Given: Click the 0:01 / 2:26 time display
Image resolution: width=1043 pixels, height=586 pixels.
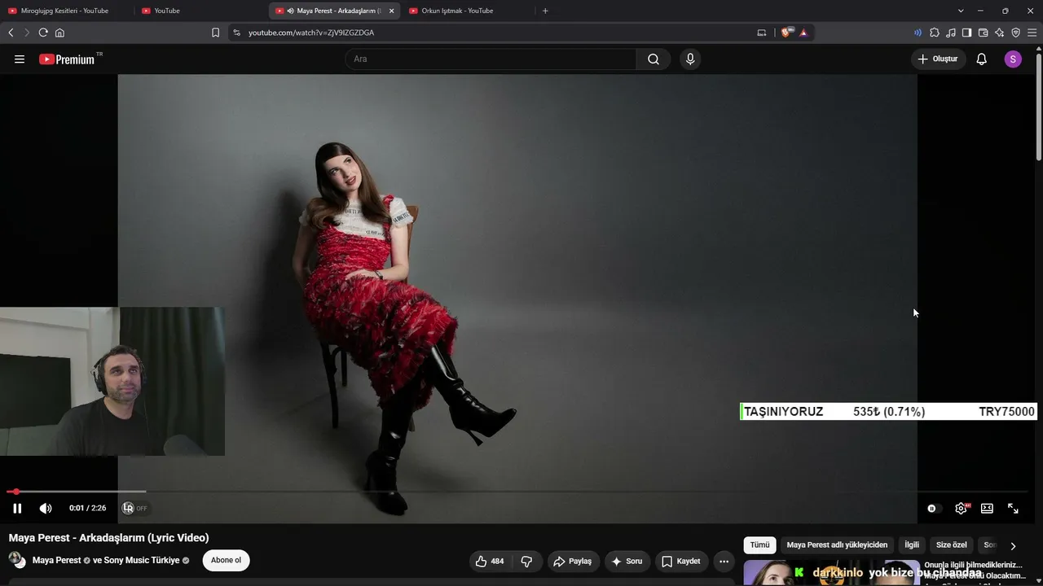Looking at the screenshot, I should pos(87,509).
